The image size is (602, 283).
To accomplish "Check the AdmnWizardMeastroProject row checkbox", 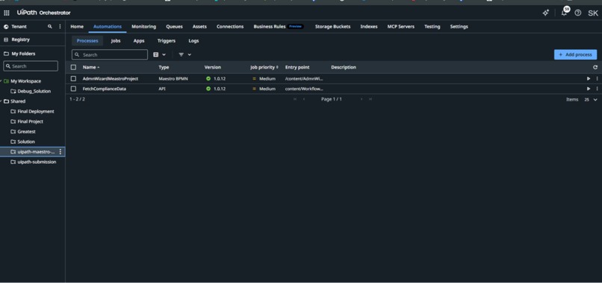I will click(x=73, y=78).
